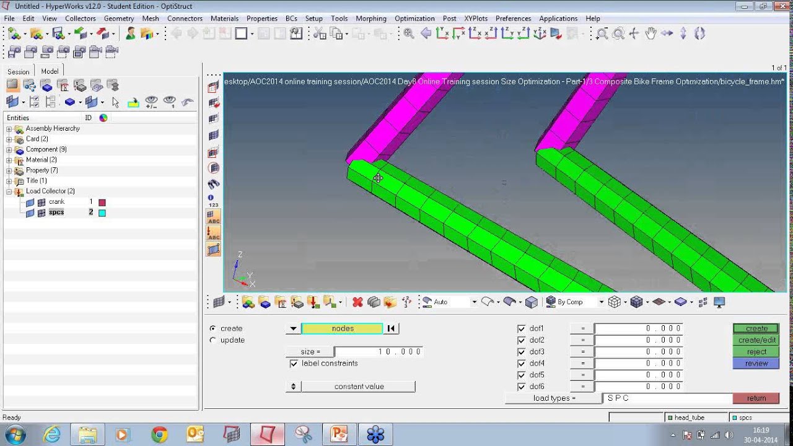Screen dimensions: 793x446
Task: Click the renumber 1-2-3 icon
Action: click(x=406, y=302)
